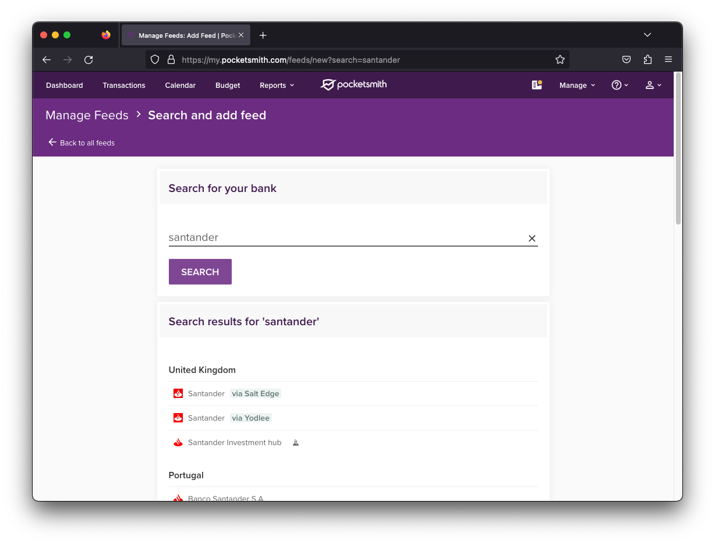The height and width of the screenshot is (544, 715).
Task: Click the PocketSmith logo in header
Action: pos(353,85)
